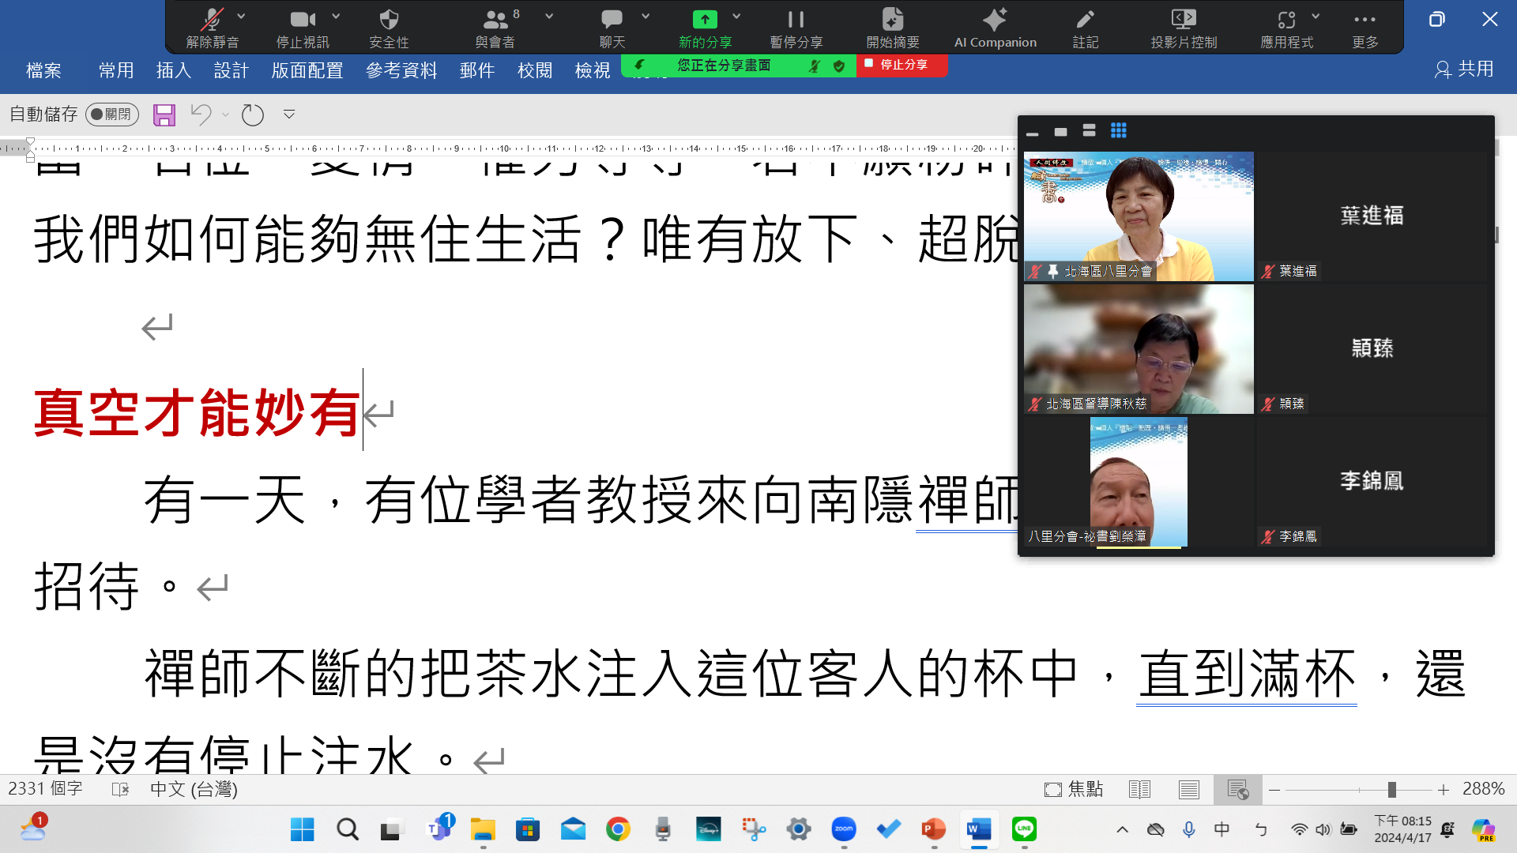Open the annotate pencil tool
The height and width of the screenshot is (853, 1517).
(x=1086, y=19)
